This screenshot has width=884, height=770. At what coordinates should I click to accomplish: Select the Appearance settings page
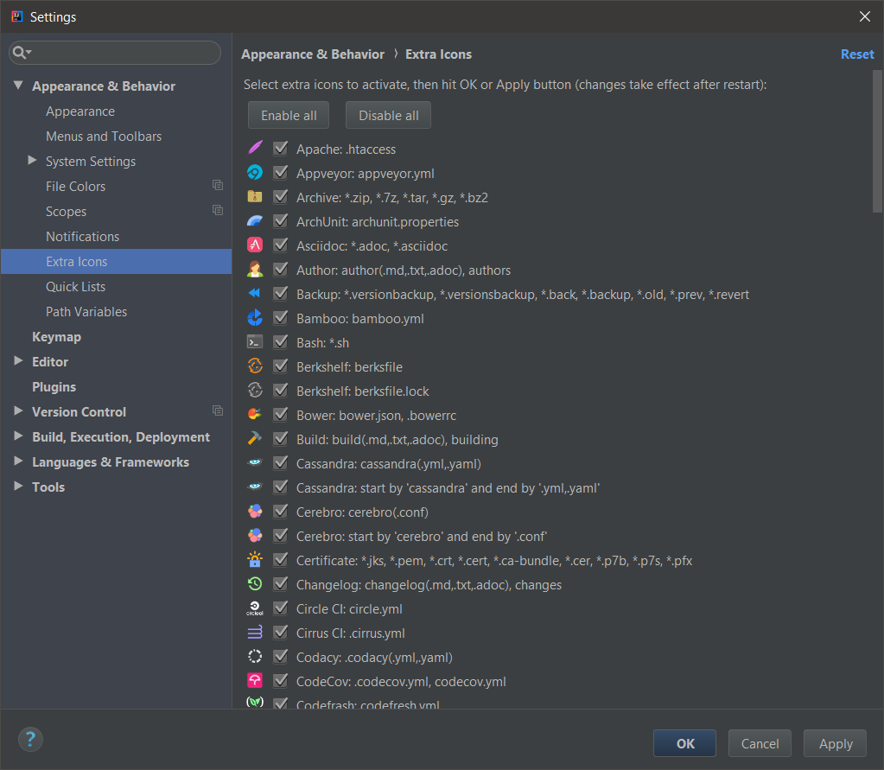pos(80,111)
